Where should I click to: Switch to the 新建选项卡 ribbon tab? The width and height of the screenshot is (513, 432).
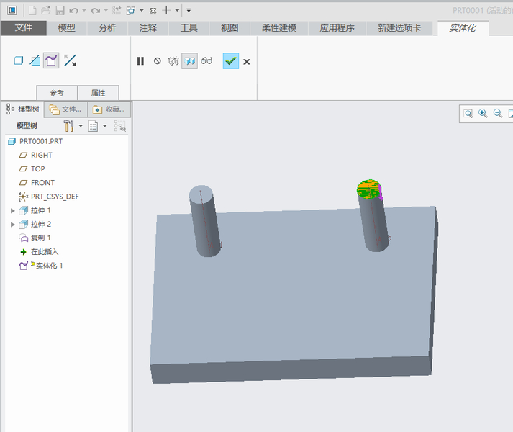399,28
